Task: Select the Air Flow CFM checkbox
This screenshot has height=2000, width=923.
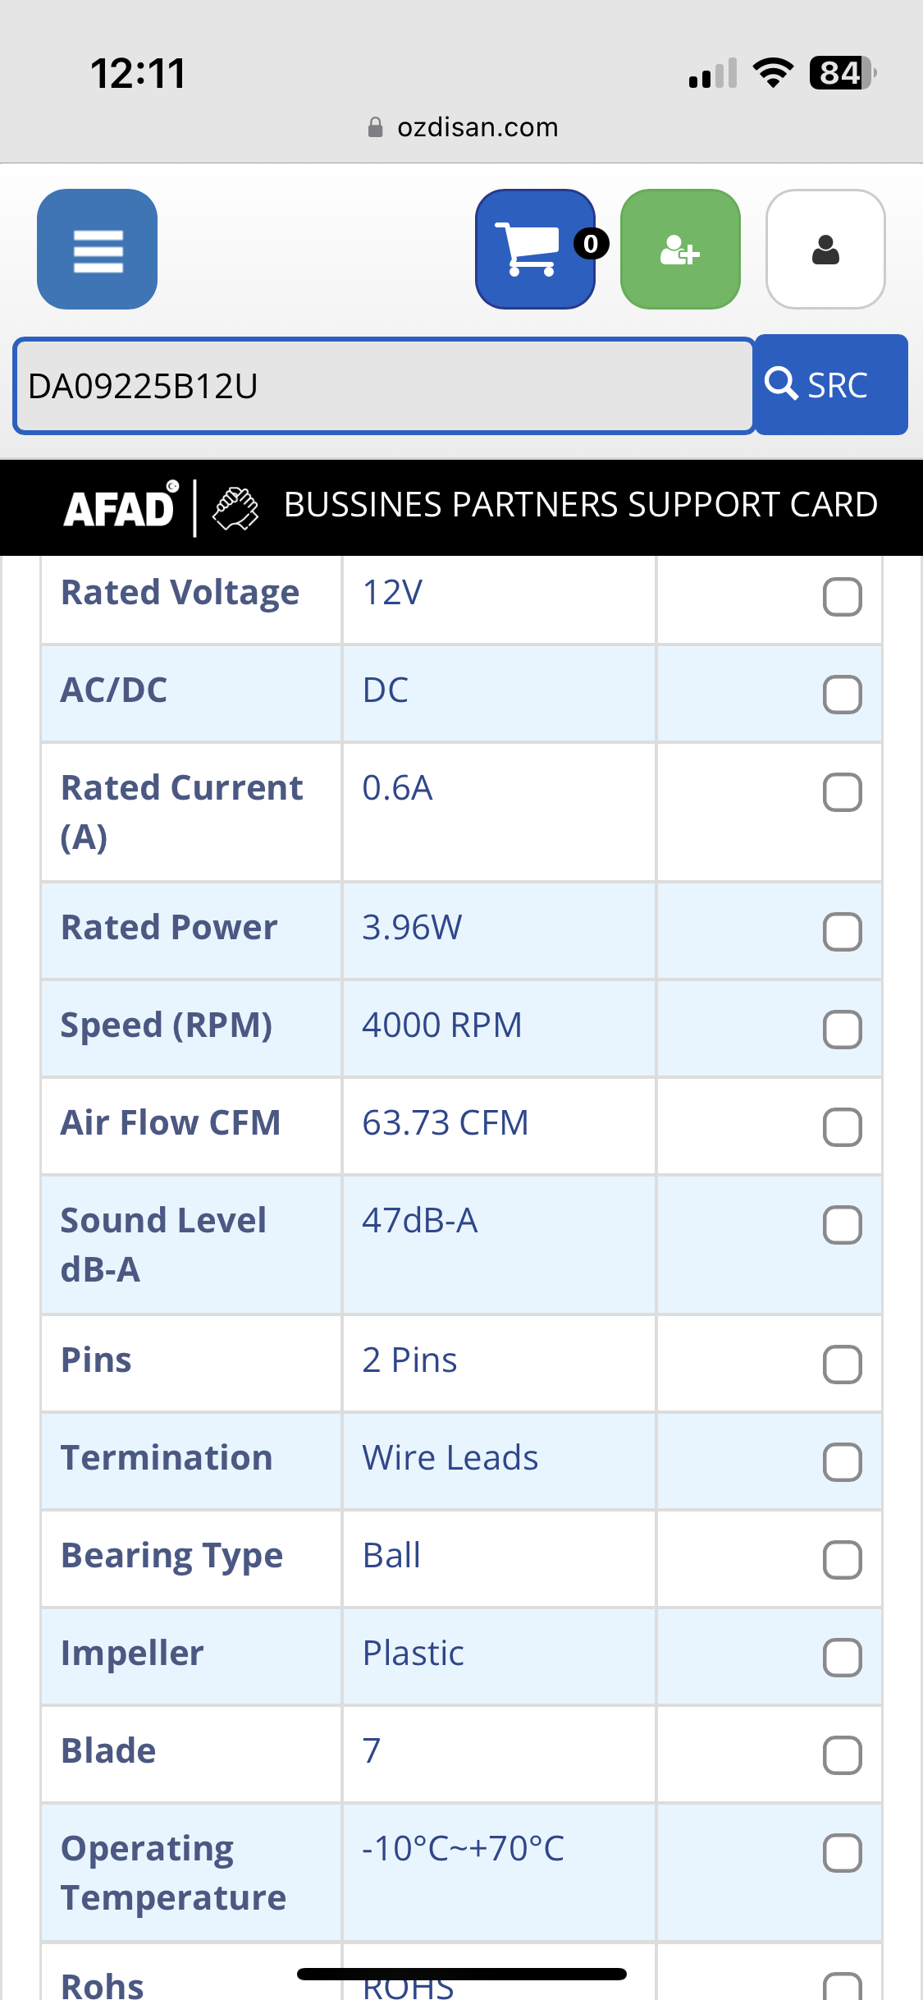Action: 842,1127
